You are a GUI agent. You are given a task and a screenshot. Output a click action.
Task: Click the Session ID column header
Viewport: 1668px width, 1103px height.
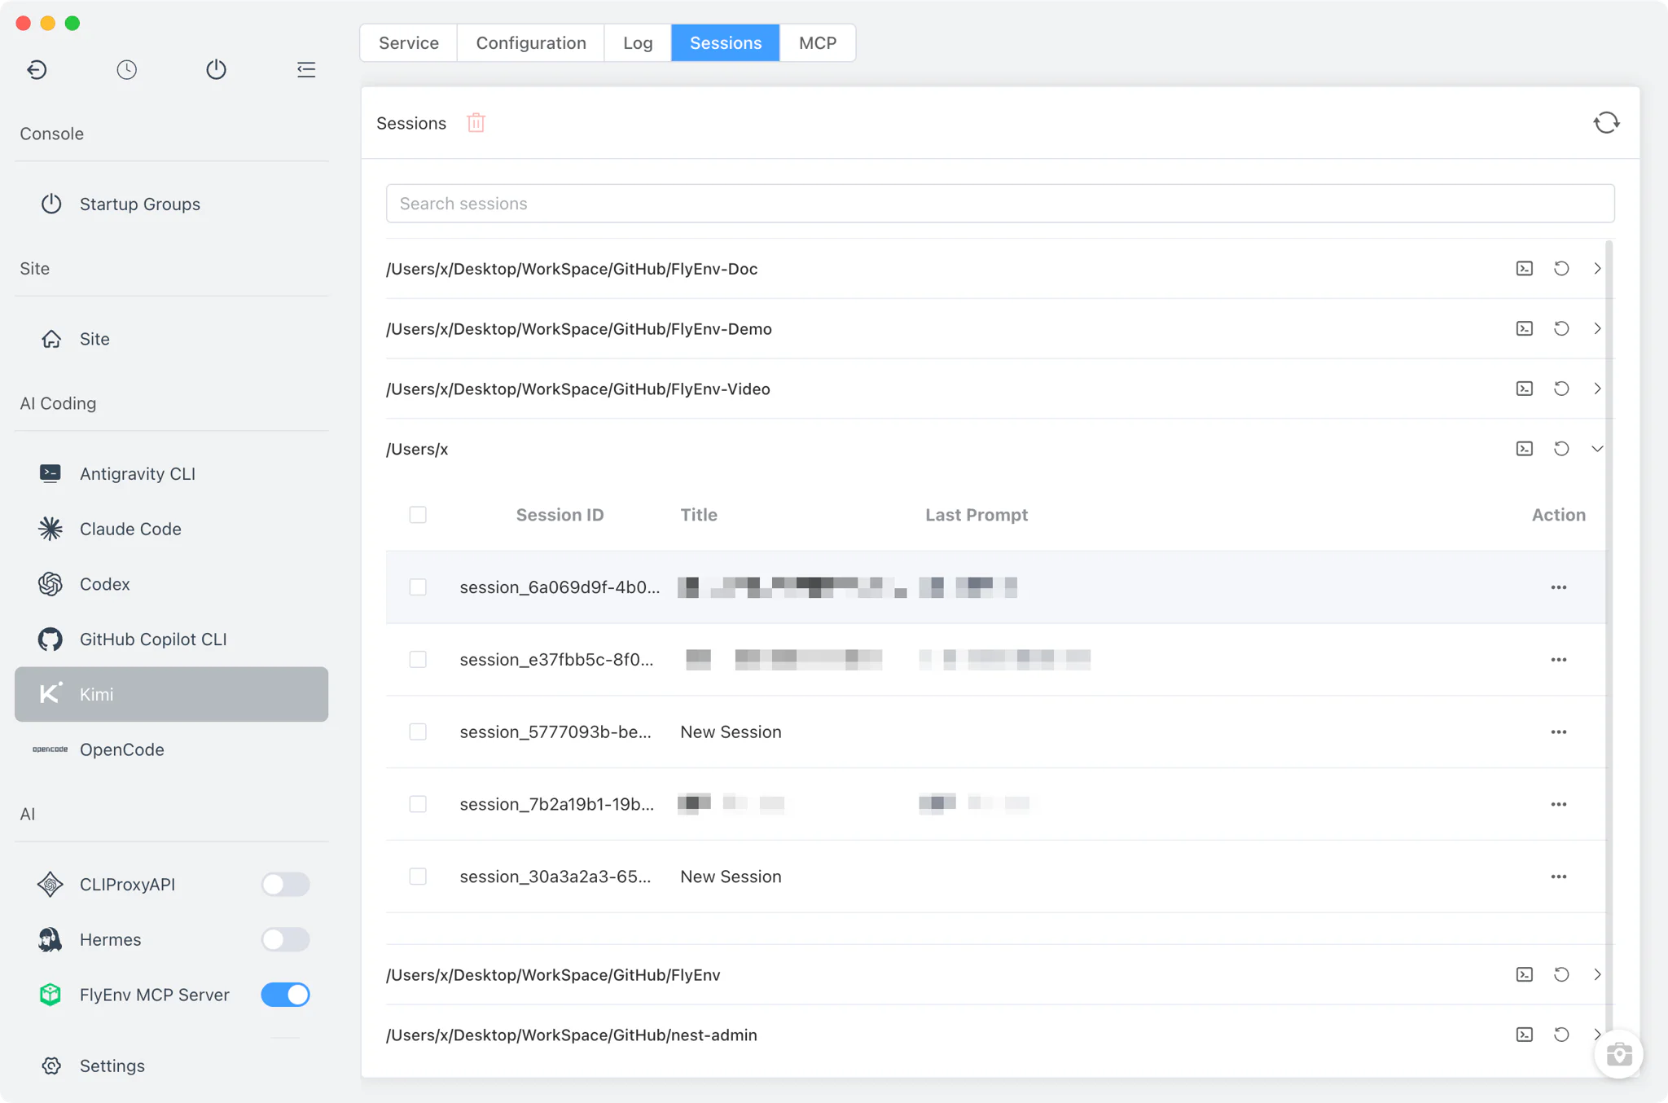[560, 515]
